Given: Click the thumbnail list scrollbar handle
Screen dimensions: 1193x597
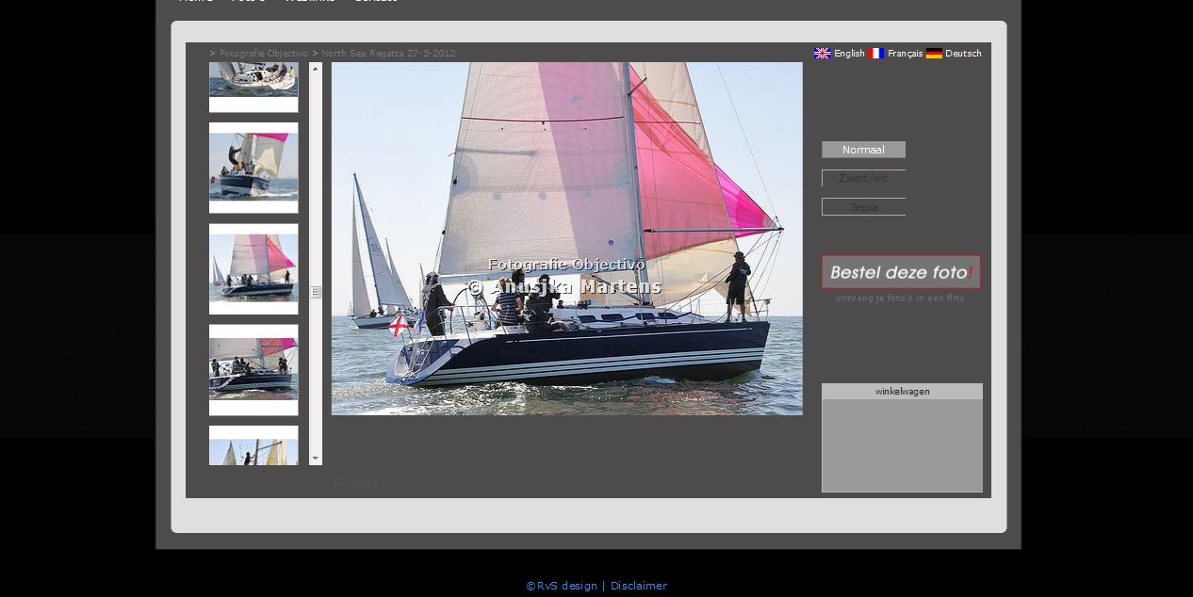Looking at the screenshot, I should point(316,293).
